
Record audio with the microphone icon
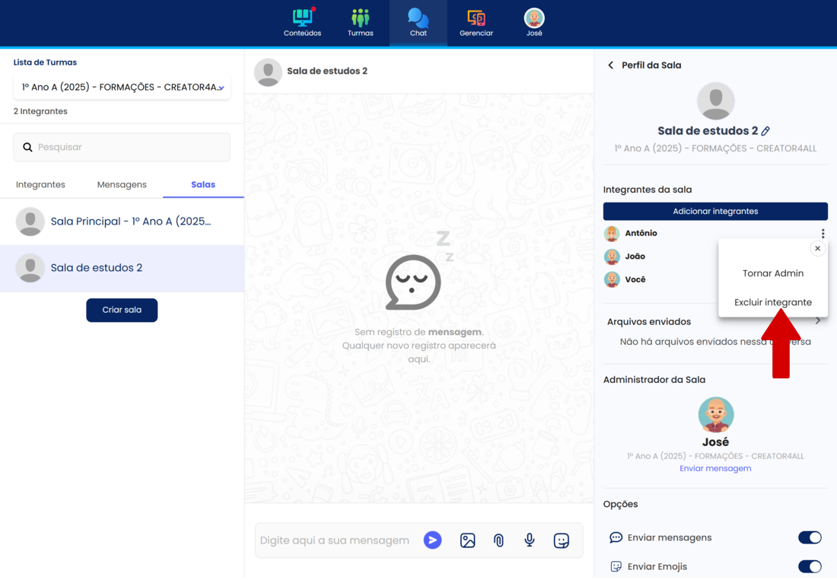(x=530, y=540)
